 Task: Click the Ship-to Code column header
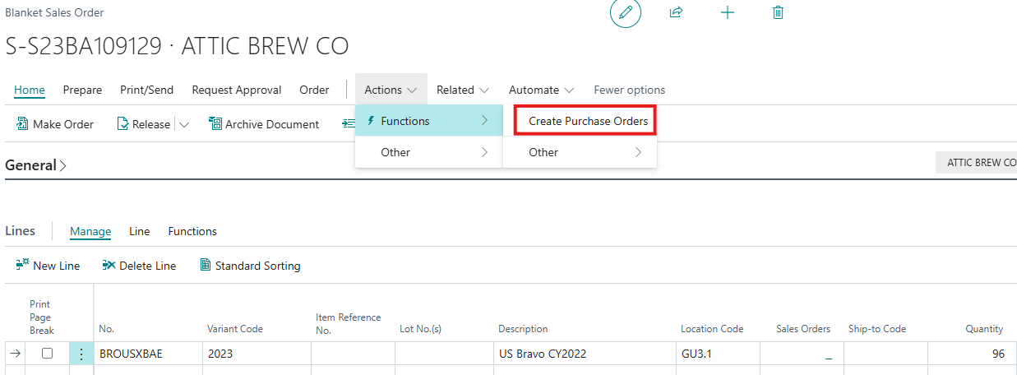[877, 329]
